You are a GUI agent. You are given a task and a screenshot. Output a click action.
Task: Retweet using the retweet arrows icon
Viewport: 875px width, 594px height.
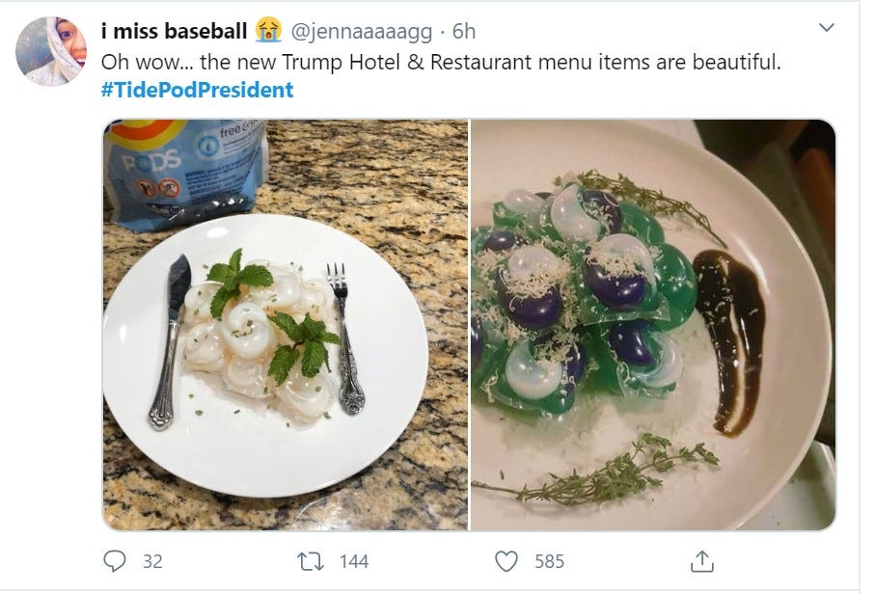click(311, 561)
